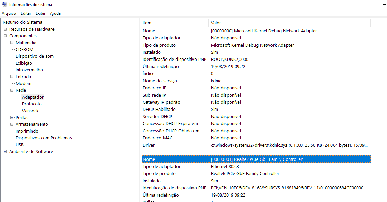Select the DHCP Habilitado row
This screenshot has width=387, height=202.
(x=256, y=110)
